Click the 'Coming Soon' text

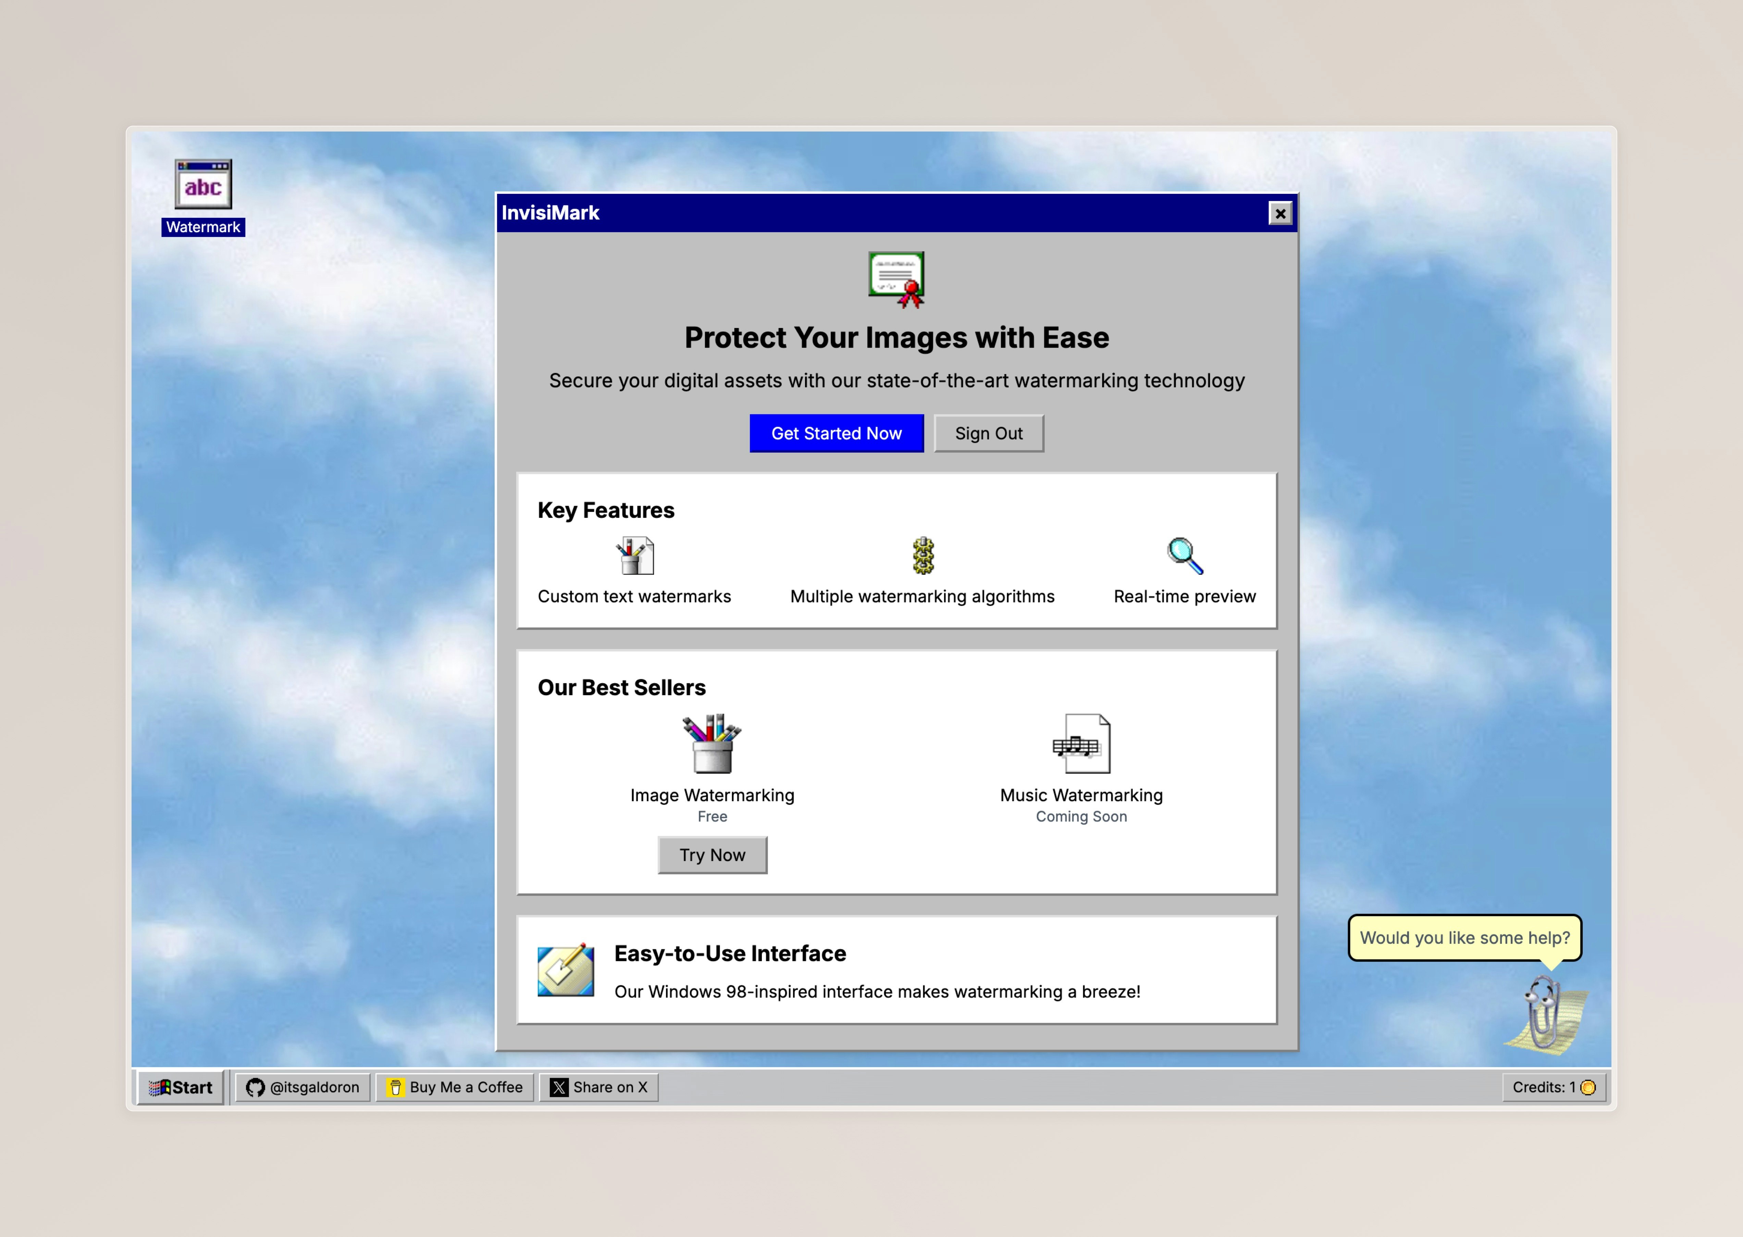pyautogui.click(x=1081, y=816)
